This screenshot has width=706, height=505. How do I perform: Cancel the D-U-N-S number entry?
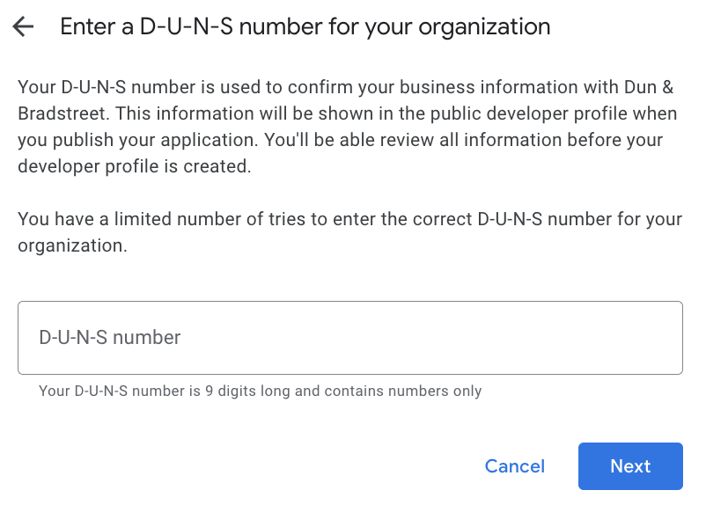pos(515,466)
